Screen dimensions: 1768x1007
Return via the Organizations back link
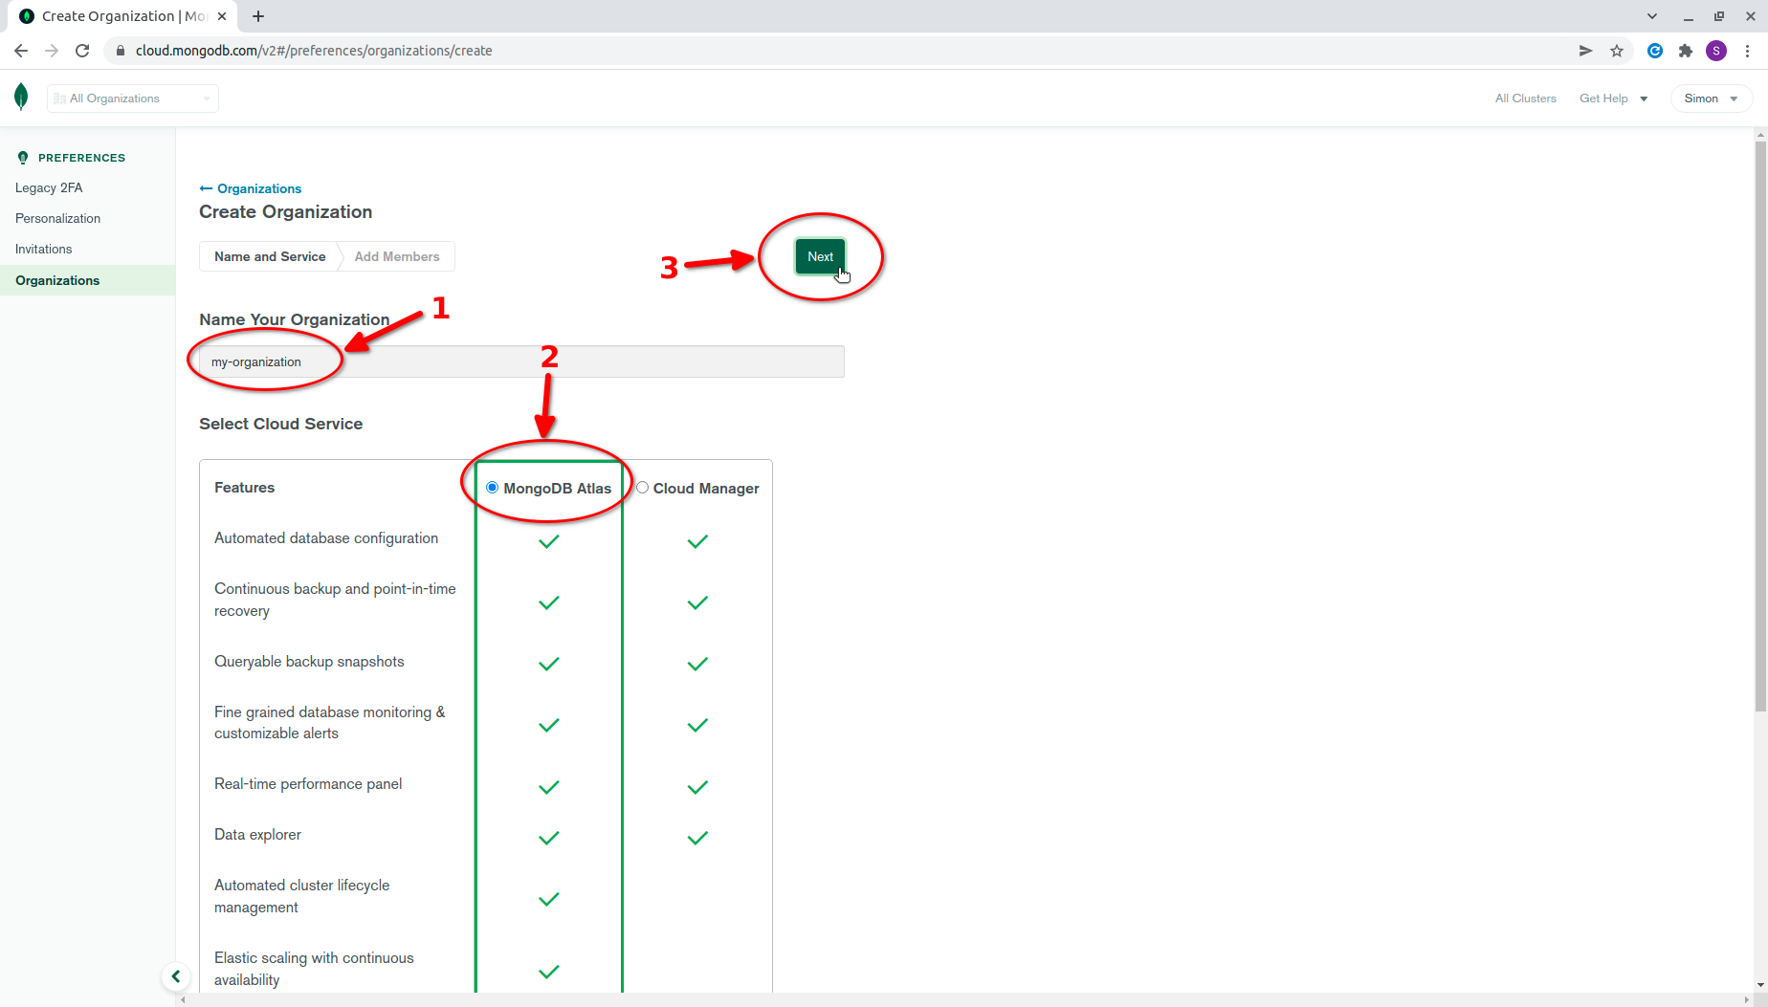[251, 188]
